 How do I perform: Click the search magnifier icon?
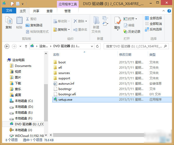point(165,46)
